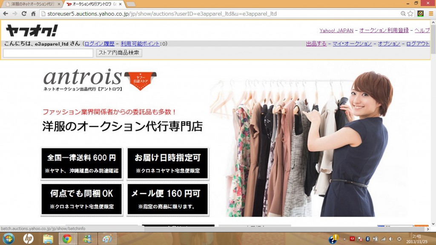Viewport: 436px width, 245px height.
Task: Show hidden system tray icons
Action: click(x=344, y=239)
